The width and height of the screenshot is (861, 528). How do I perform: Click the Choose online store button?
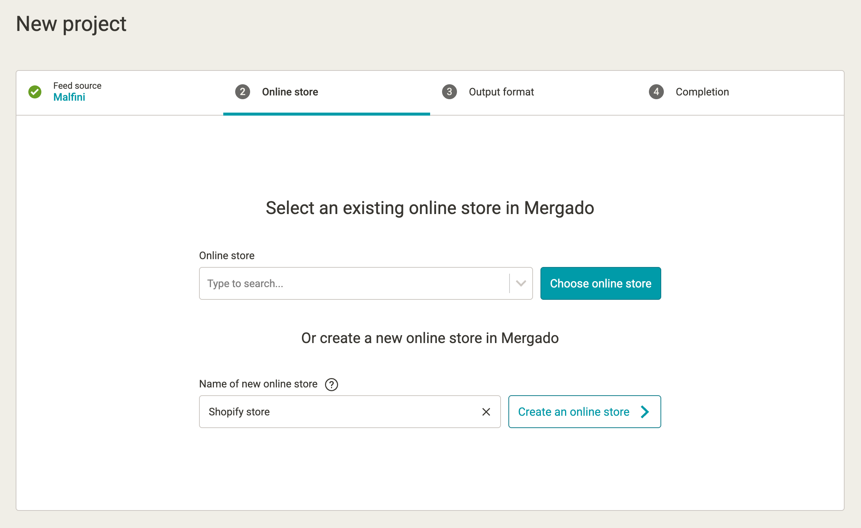tap(601, 283)
